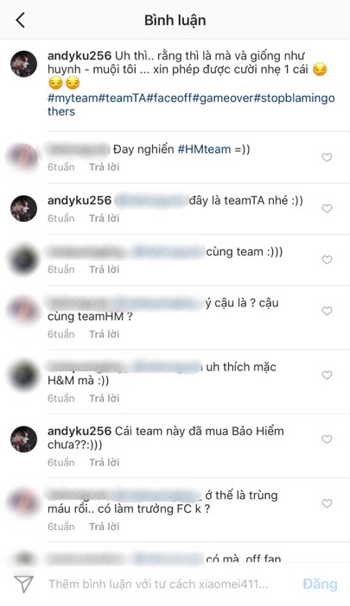Focus the "Thêm bình luận" comment field

tap(158, 584)
